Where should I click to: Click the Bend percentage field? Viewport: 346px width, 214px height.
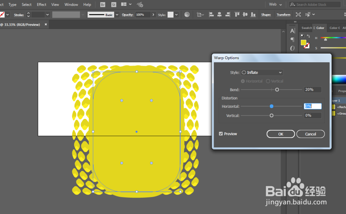pos(312,89)
